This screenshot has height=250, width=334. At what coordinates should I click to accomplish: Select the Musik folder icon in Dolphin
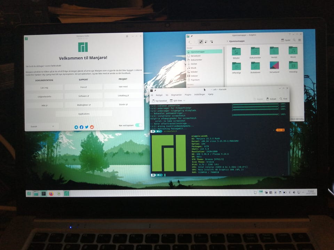293,51
